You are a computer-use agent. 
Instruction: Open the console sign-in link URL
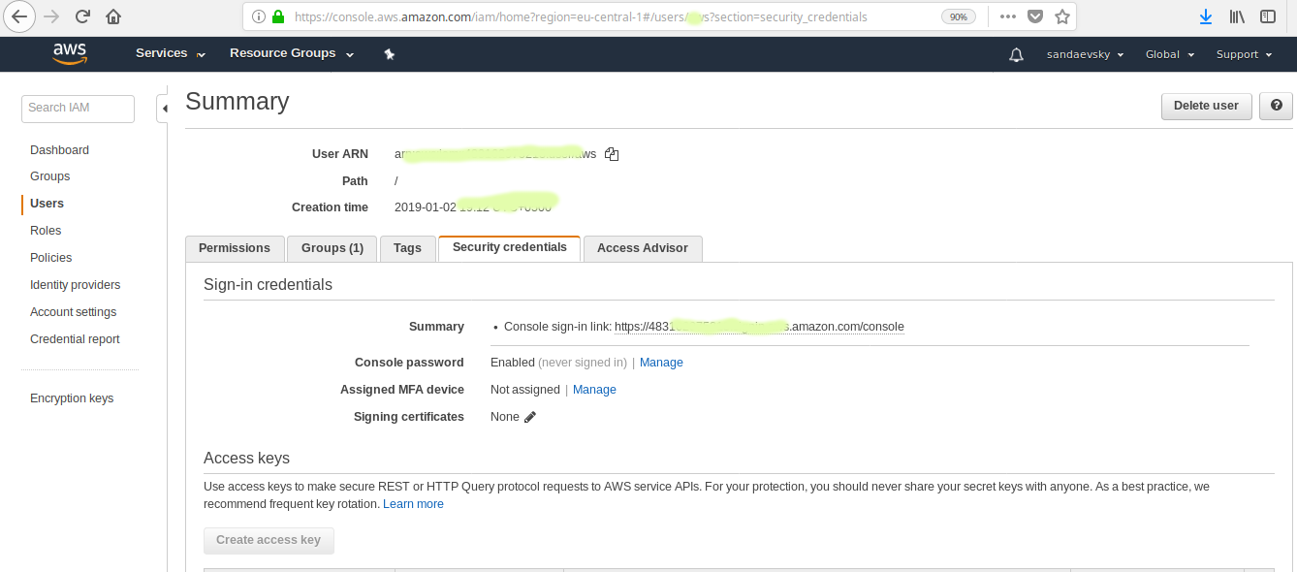click(x=759, y=327)
